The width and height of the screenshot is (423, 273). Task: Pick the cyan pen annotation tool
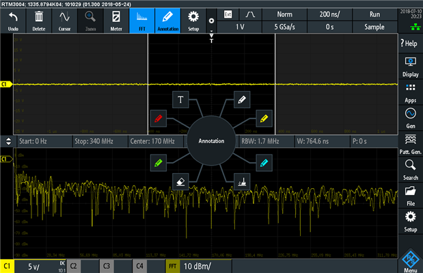[x=264, y=163]
